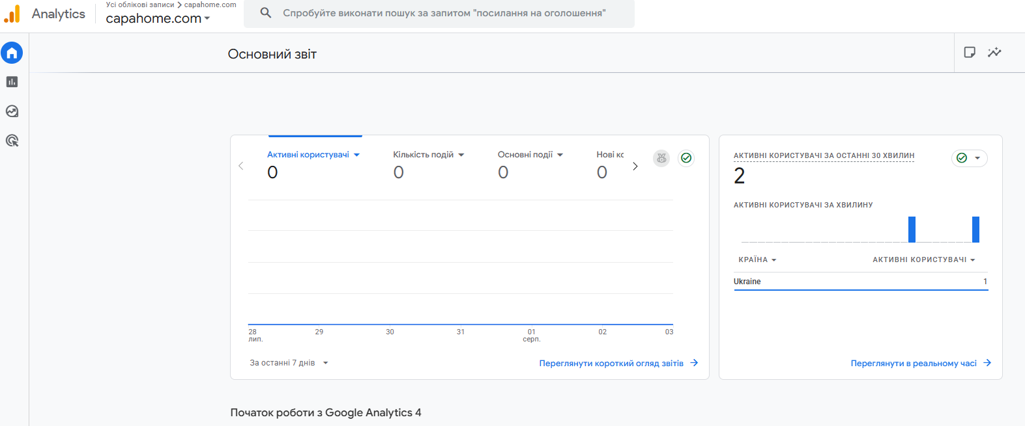The image size is (1025, 426).
Task: Click arrow beside realtime view link
Action: 988,363
